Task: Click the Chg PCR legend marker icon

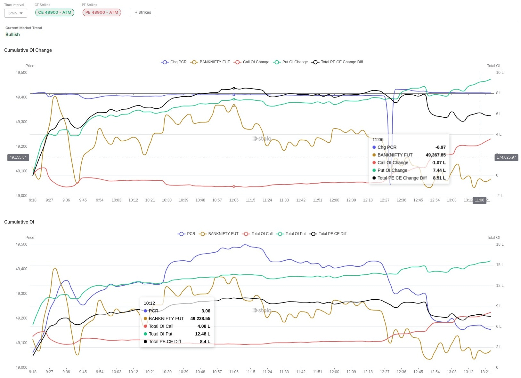Action: coord(164,62)
